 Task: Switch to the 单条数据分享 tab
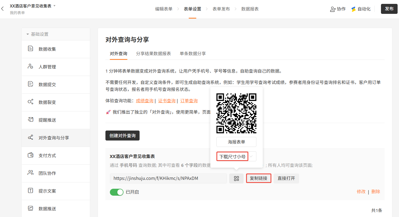point(193,53)
